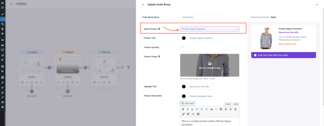Toggle underline in the description editor
Screen dimensions: 324x126
[192, 109]
